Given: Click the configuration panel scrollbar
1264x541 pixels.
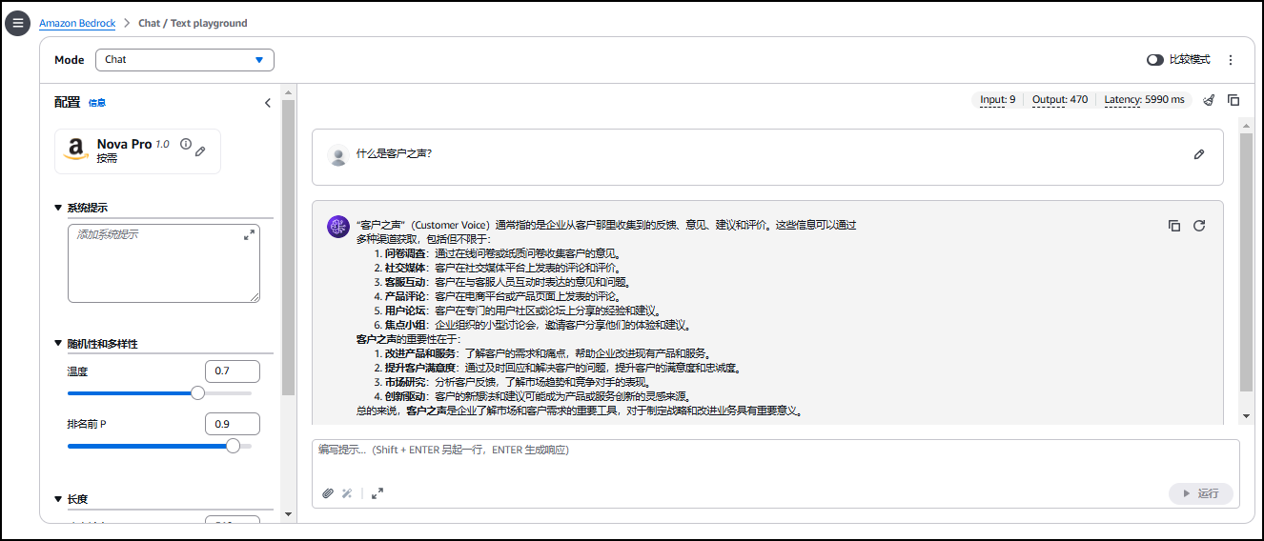Looking at the screenshot, I should pyautogui.click(x=288, y=248).
